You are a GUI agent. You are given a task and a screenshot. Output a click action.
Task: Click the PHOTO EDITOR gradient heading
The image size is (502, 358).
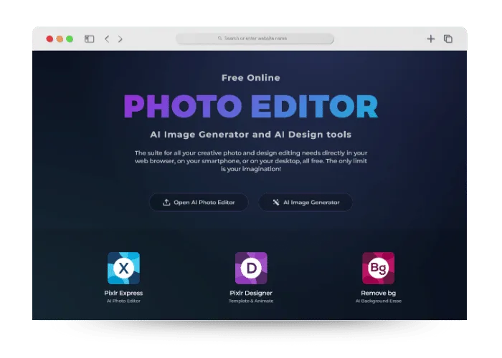(251, 107)
